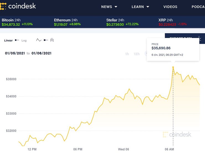The height and width of the screenshot is (153, 205).
Task: Open the NEWS menu
Action: point(107,7)
